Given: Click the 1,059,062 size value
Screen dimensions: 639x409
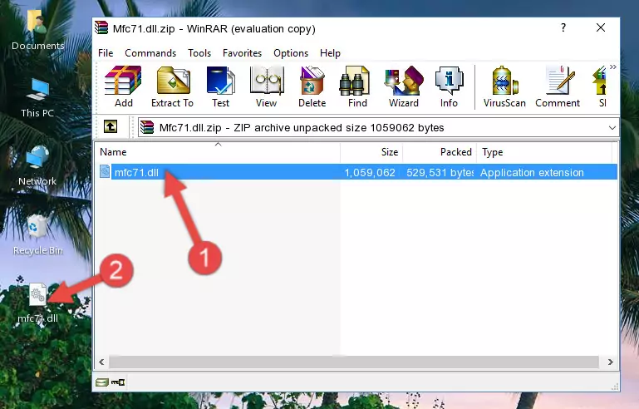Looking at the screenshot, I should [x=370, y=172].
